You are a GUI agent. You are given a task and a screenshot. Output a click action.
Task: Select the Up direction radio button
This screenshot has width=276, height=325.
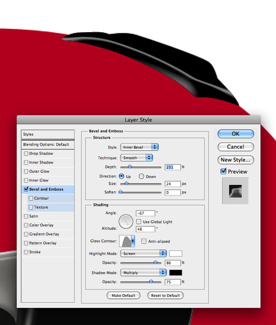tap(121, 177)
